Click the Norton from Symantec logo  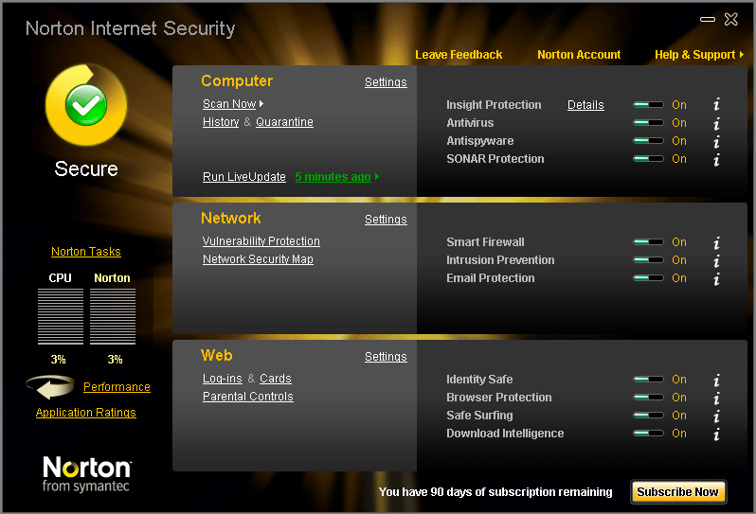(87, 474)
